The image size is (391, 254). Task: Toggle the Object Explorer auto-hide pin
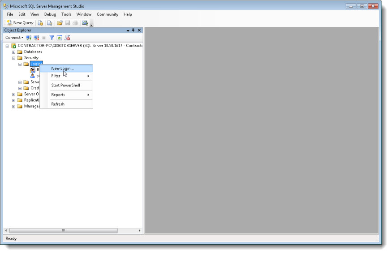click(133, 30)
